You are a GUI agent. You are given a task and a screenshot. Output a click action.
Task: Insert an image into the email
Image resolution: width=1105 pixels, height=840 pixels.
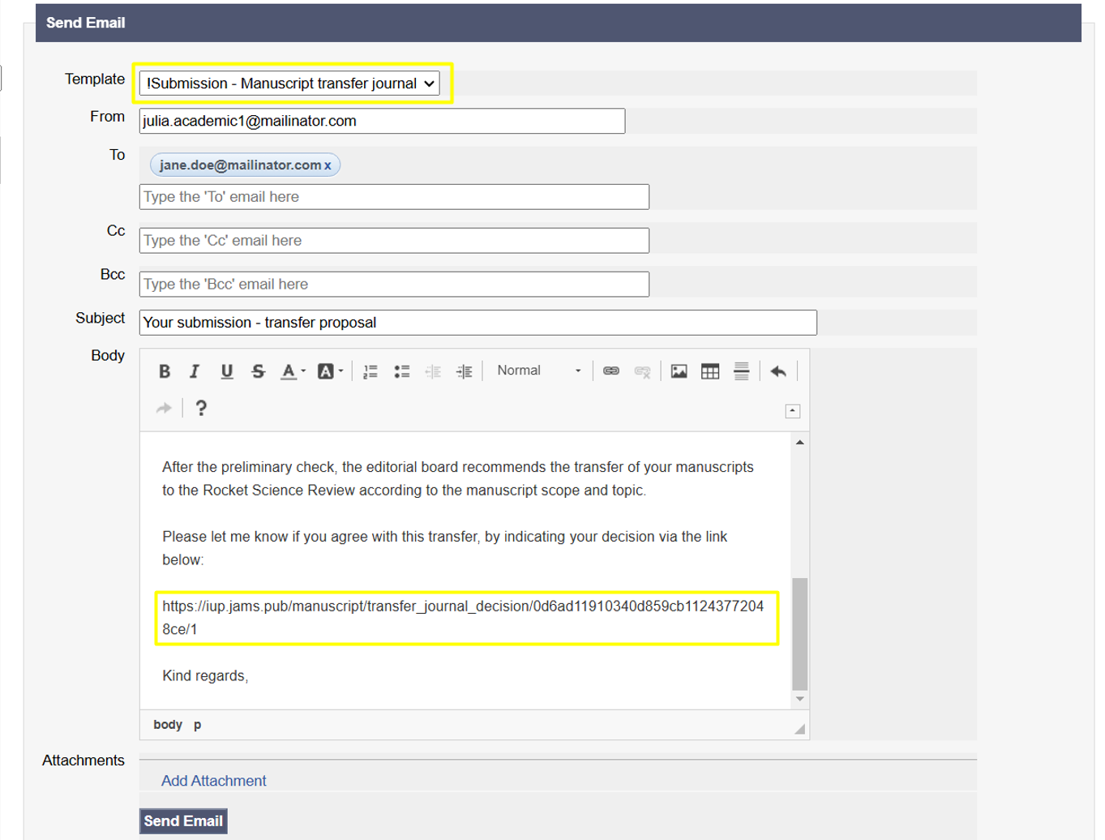point(679,371)
